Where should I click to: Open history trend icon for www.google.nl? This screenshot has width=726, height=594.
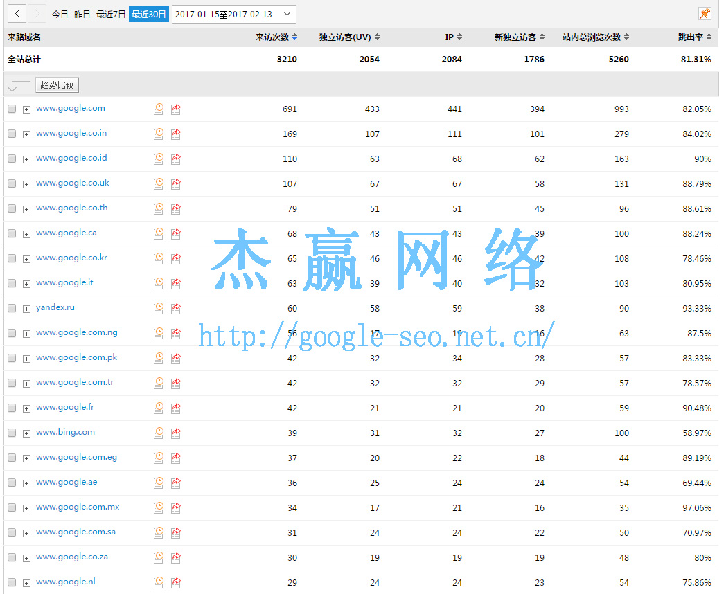point(159,583)
